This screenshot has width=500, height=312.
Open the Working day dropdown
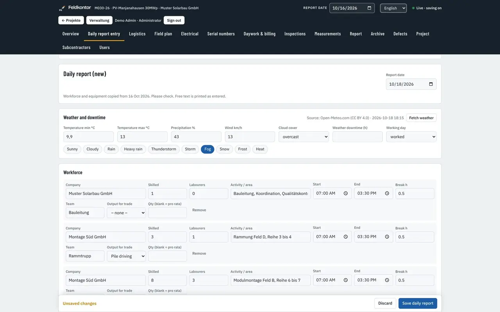click(x=411, y=137)
